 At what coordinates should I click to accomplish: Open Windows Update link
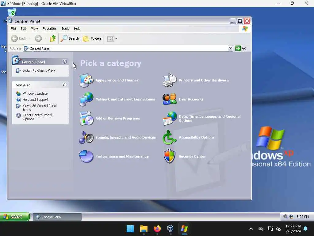[x=35, y=93]
